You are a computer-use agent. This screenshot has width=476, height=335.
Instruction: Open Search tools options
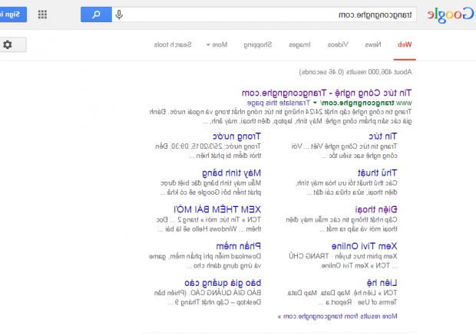pos(177,44)
